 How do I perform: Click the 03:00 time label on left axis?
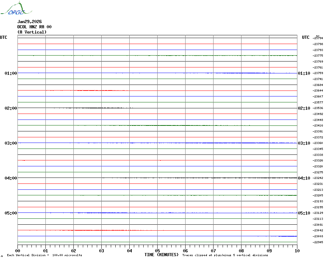[11, 143]
